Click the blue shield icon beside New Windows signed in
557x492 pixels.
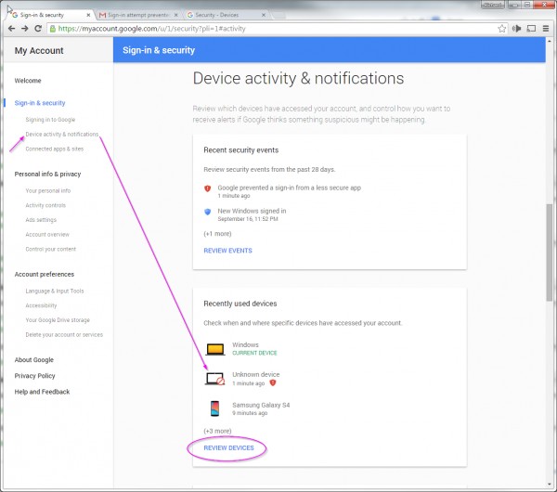click(207, 212)
